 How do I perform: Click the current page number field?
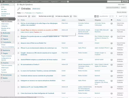click(x=116, y=16)
